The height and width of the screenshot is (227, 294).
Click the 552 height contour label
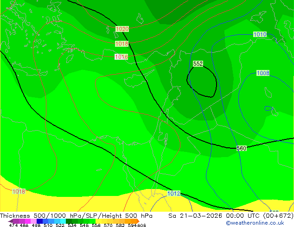(x=198, y=63)
